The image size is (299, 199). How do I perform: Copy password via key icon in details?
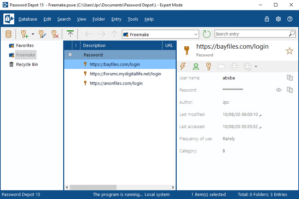point(208,66)
